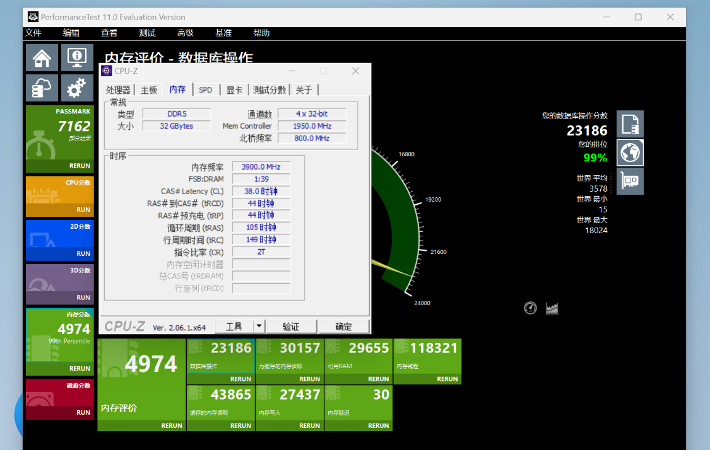Image resolution: width=710 pixels, height=450 pixels.
Task: Rerun the 为缓存的内存读取 test
Action: coord(309,379)
